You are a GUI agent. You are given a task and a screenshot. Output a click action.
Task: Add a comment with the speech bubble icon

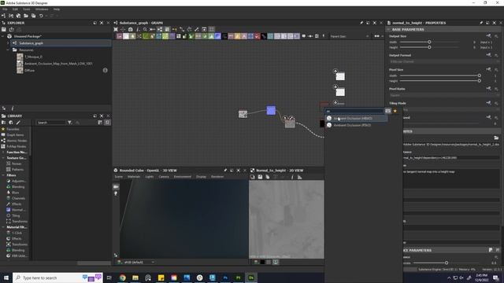[x=303, y=36]
